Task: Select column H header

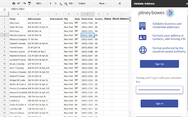Action: tap(108, 14)
